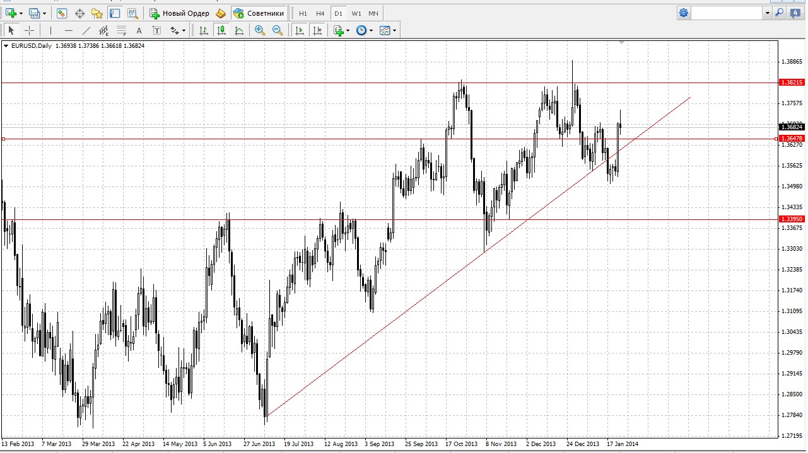Click inside the search input field

pos(727,13)
